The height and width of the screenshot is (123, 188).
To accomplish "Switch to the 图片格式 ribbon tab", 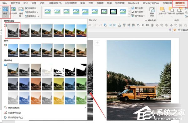I will point(180,3).
